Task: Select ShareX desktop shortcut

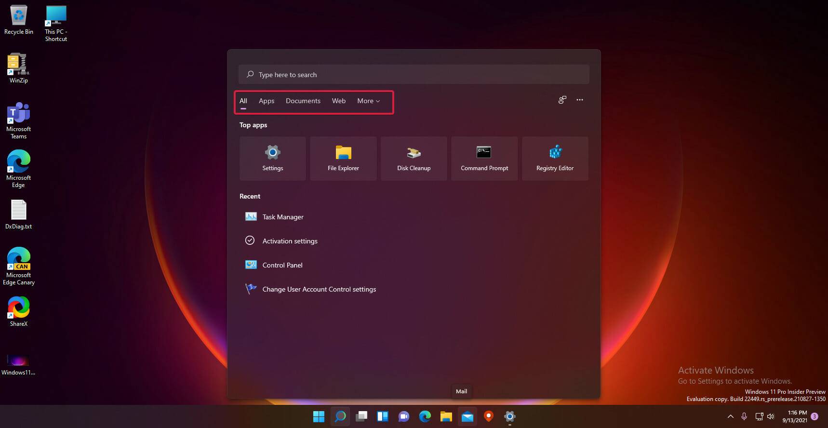Action: (19, 311)
